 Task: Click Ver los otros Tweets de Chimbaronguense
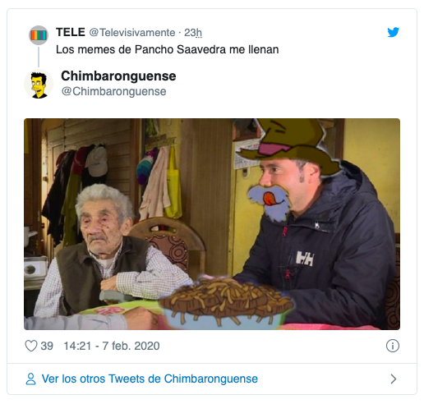[x=150, y=379]
